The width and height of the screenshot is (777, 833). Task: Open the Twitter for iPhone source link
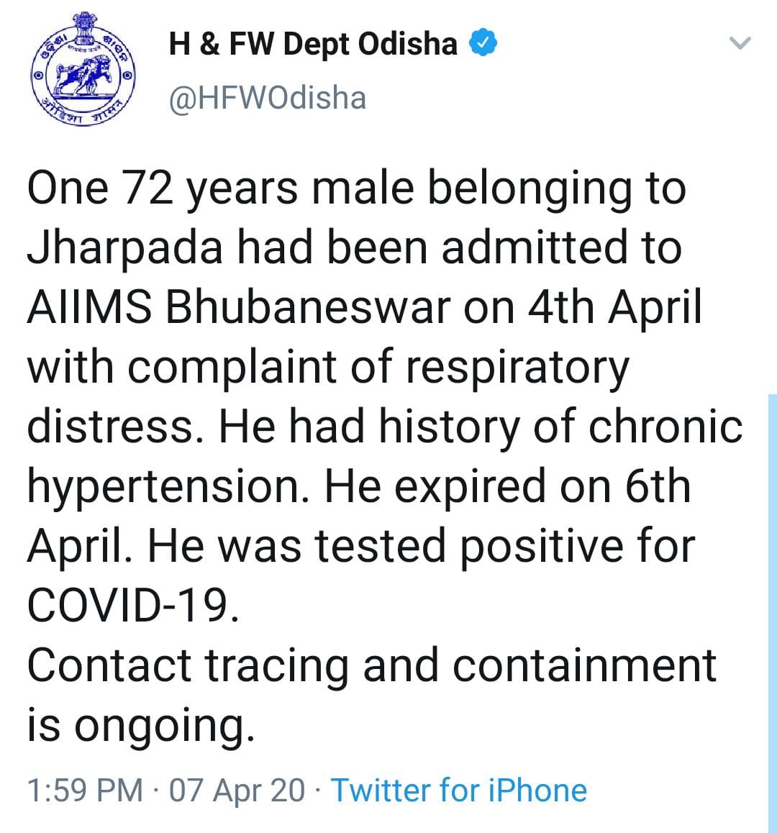pyautogui.click(x=458, y=790)
